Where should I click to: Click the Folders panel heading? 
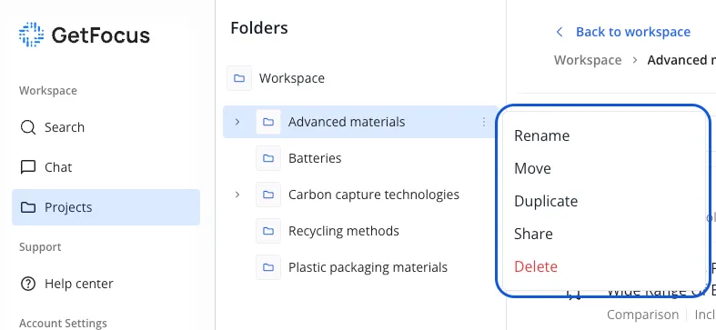[259, 28]
